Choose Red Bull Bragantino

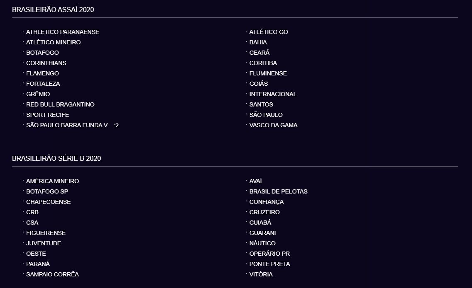click(x=60, y=104)
